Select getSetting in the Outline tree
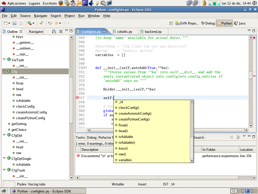This screenshot has height=194, width=258. (19, 124)
